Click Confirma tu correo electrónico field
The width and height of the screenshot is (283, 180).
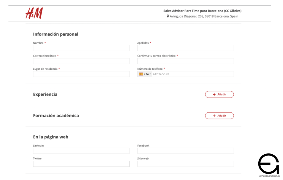click(185, 61)
